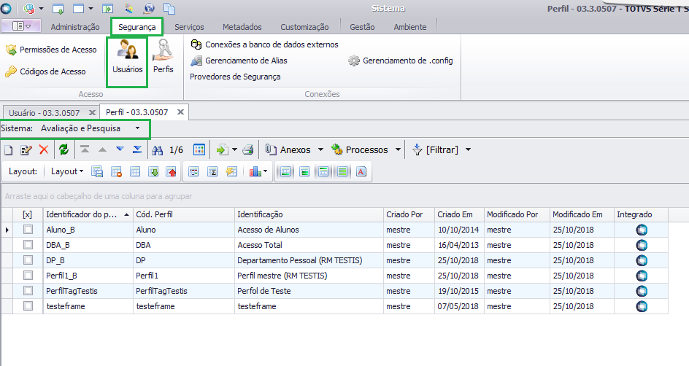Open the sidebar panel toggle dropdown
The height and width of the screenshot is (366, 689).
22,26
